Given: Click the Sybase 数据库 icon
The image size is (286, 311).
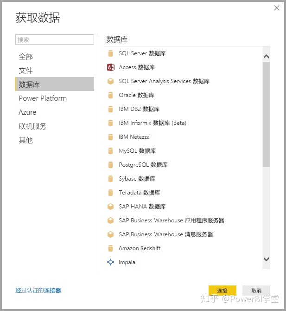Looking at the screenshot, I should click(110, 179).
